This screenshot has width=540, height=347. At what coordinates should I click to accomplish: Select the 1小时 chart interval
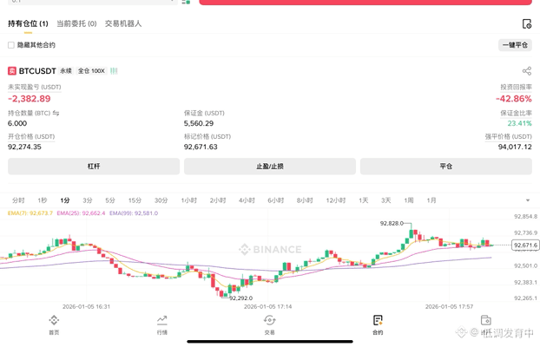(x=189, y=200)
